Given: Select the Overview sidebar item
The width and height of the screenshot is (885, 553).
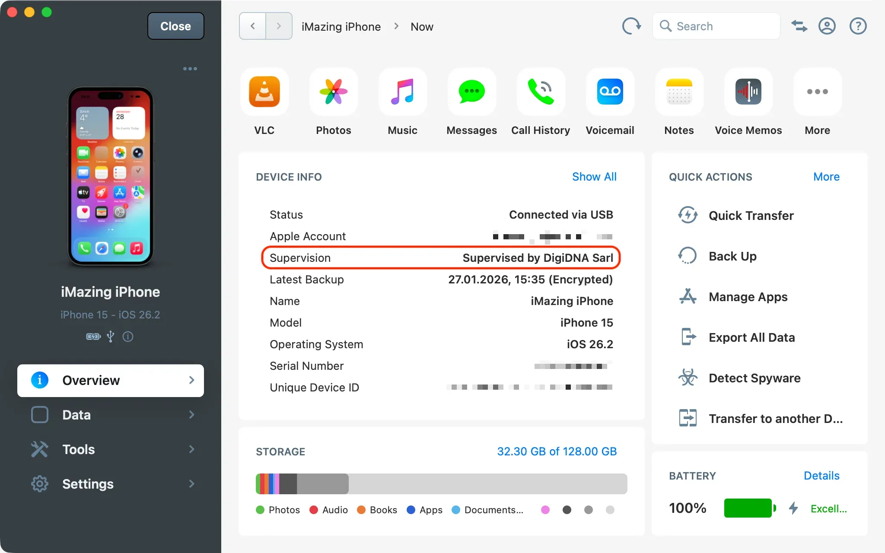Looking at the screenshot, I should pyautogui.click(x=111, y=380).
